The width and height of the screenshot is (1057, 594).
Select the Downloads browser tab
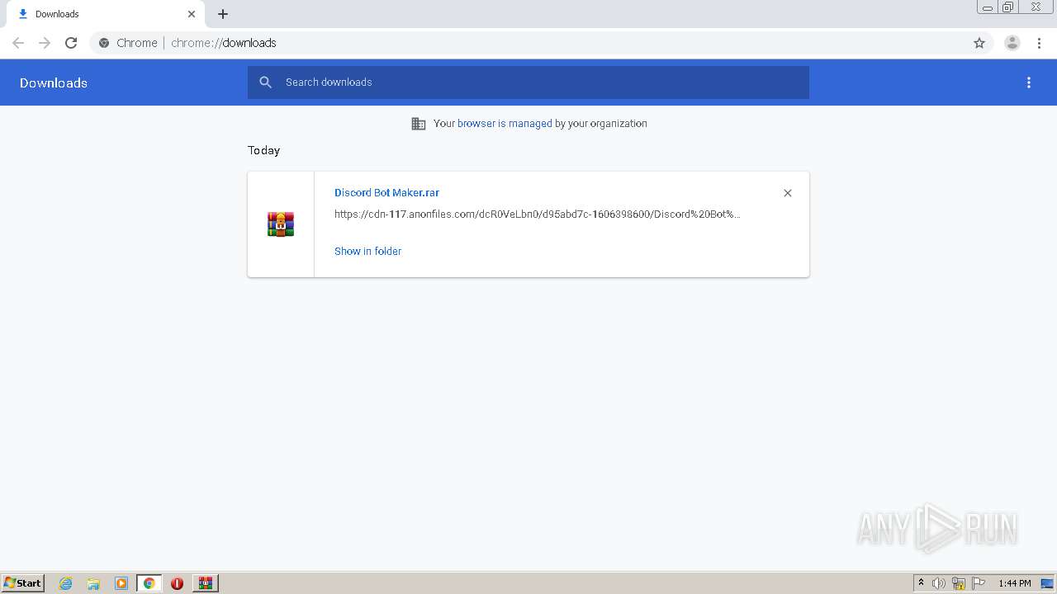tap(104, 14)
